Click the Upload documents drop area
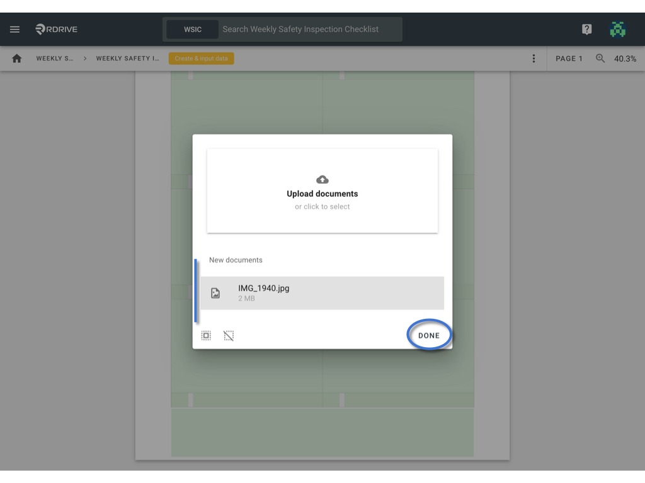The width and height of the screenshot is (645, 483). tap(322, 191)
